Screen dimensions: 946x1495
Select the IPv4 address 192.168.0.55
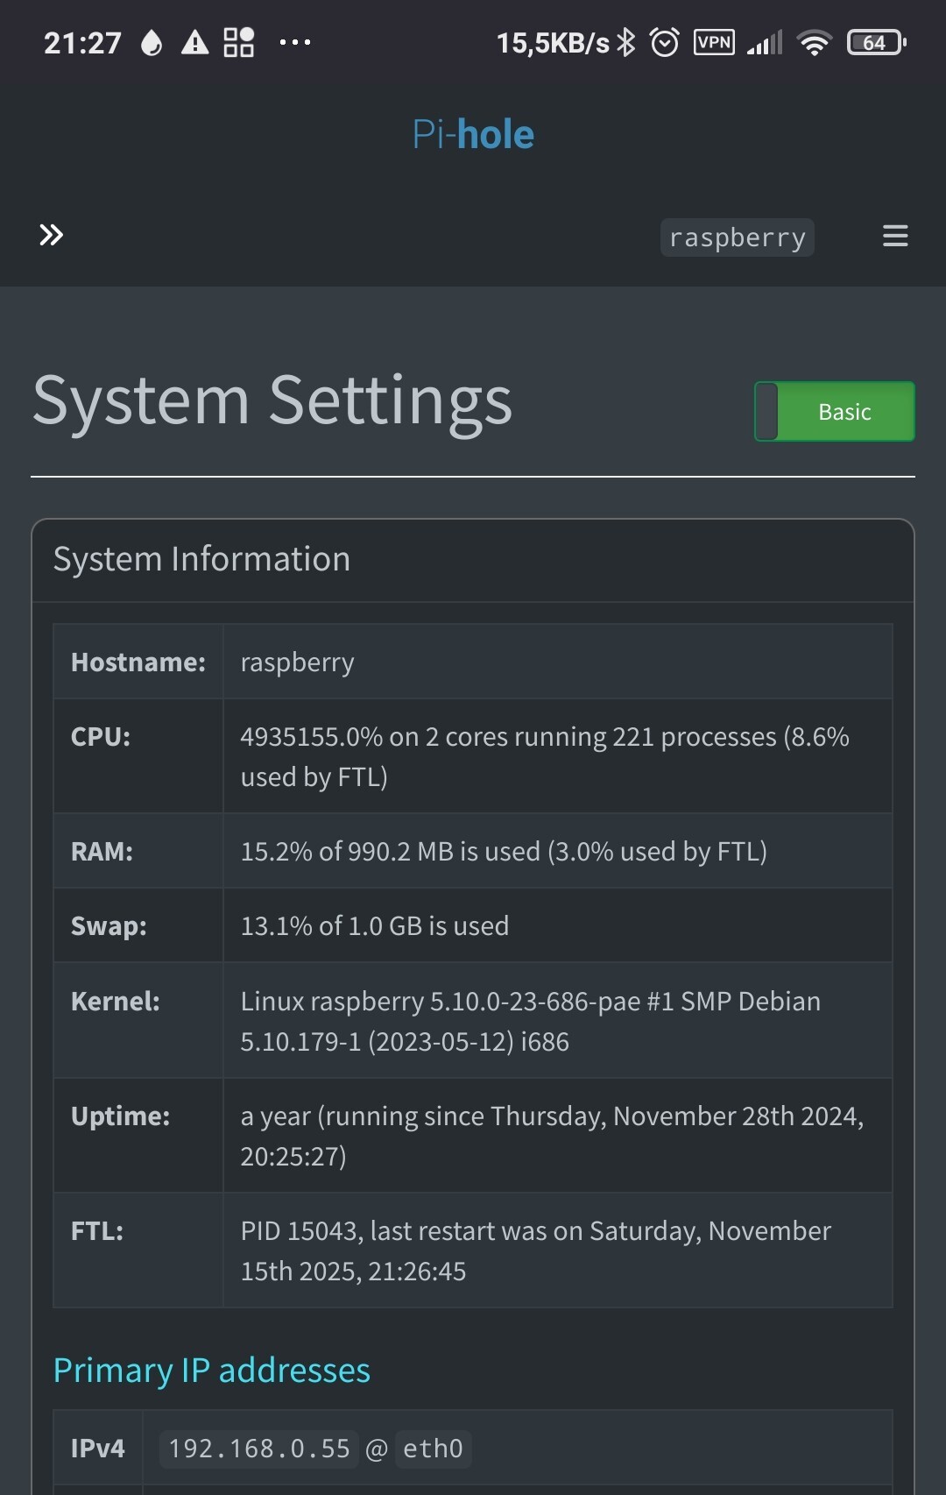coord(259,1449)
